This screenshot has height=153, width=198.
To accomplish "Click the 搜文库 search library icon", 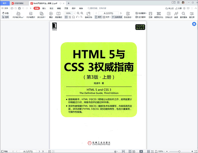I will click(x=192, y=15).
